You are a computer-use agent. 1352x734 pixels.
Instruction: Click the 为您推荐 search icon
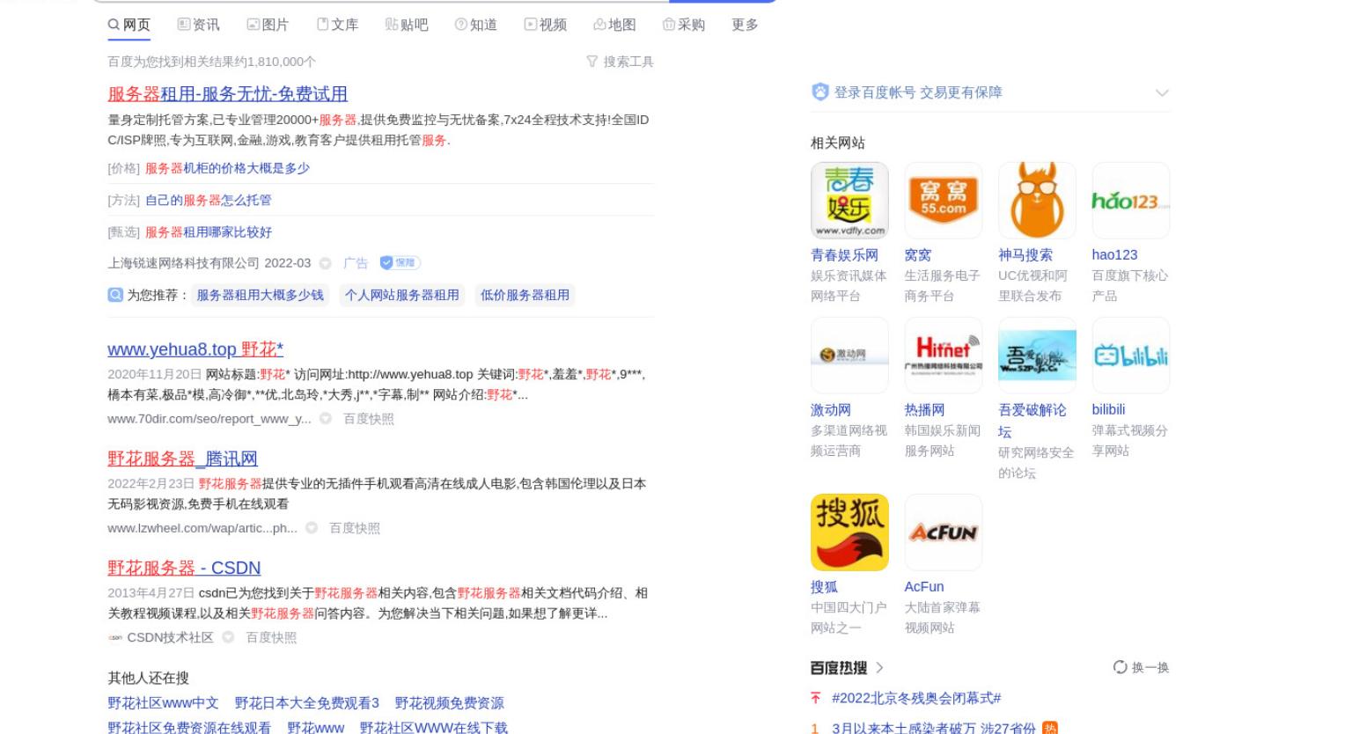point(115,295)
